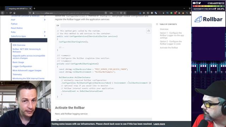Open the React Native docs link

17,28
